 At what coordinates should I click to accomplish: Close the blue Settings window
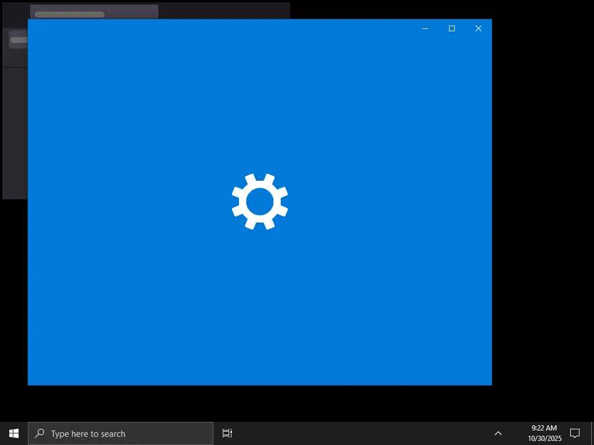pos(479,29)
